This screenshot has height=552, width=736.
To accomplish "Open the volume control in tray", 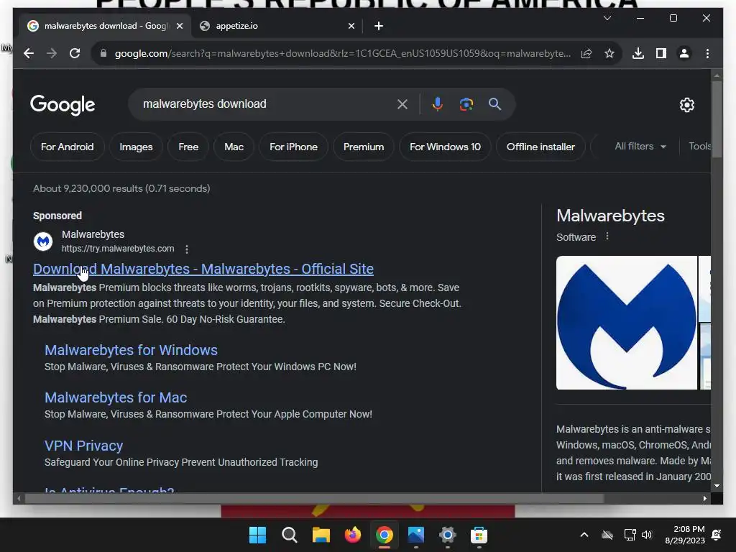I will tap(647, 535).
